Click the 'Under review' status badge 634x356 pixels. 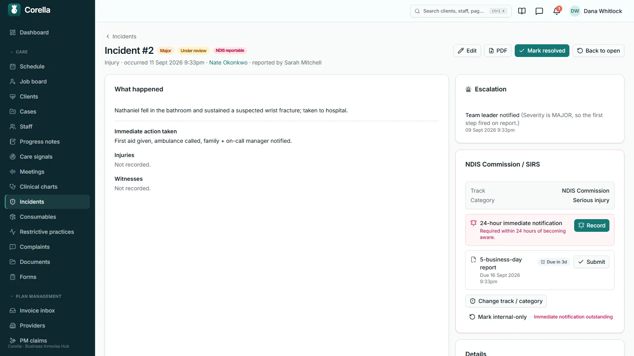point(193,51)
